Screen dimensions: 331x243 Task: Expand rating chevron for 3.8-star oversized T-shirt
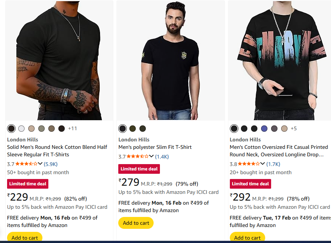click(263, 164)
